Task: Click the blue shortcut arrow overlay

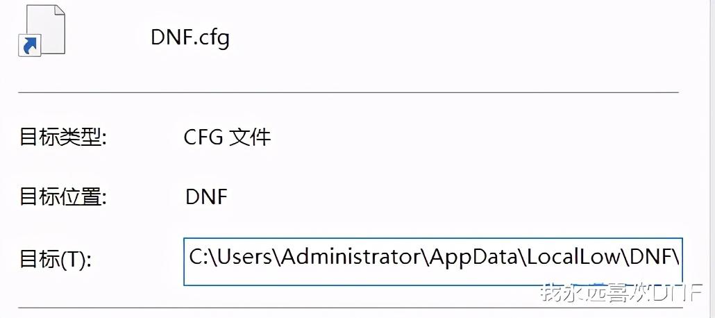Action: coord(29,46)
